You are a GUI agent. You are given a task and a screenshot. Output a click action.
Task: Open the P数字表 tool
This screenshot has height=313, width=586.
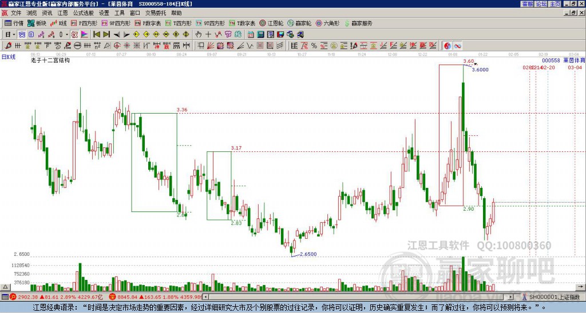[148, 23]
